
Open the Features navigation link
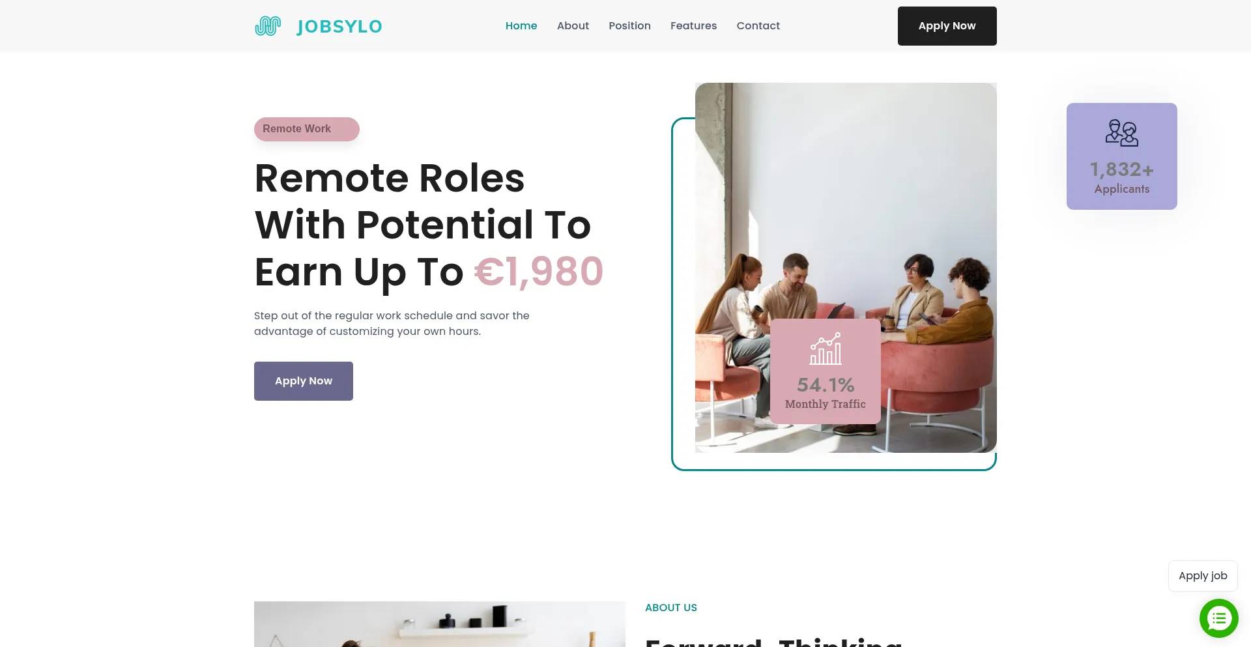(x=693, y=26)
